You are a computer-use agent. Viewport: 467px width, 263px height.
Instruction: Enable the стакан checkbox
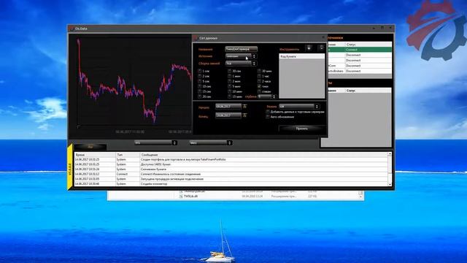[259, 91]
